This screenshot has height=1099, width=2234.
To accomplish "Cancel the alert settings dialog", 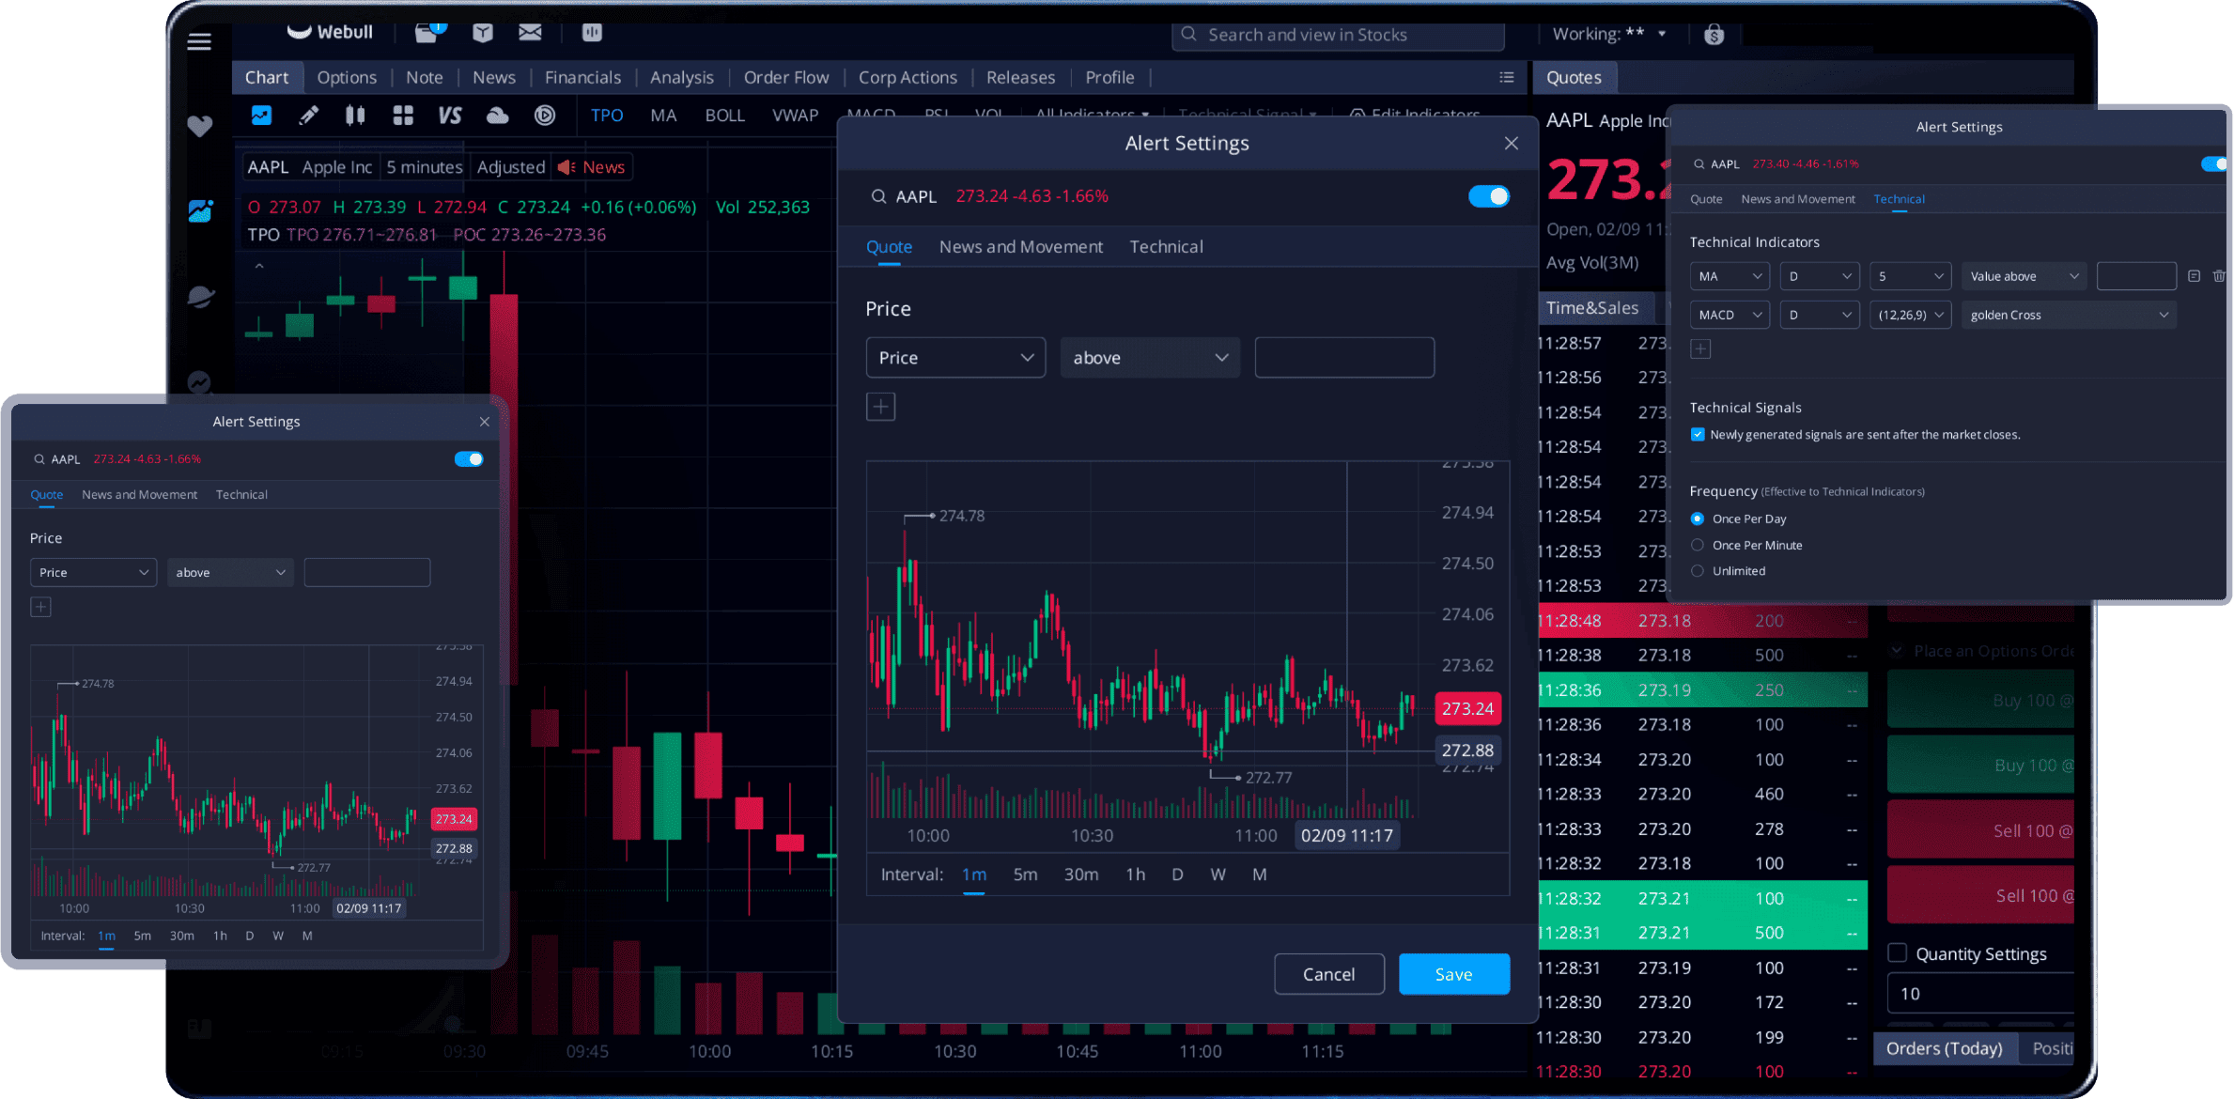I will (1329, 974).
